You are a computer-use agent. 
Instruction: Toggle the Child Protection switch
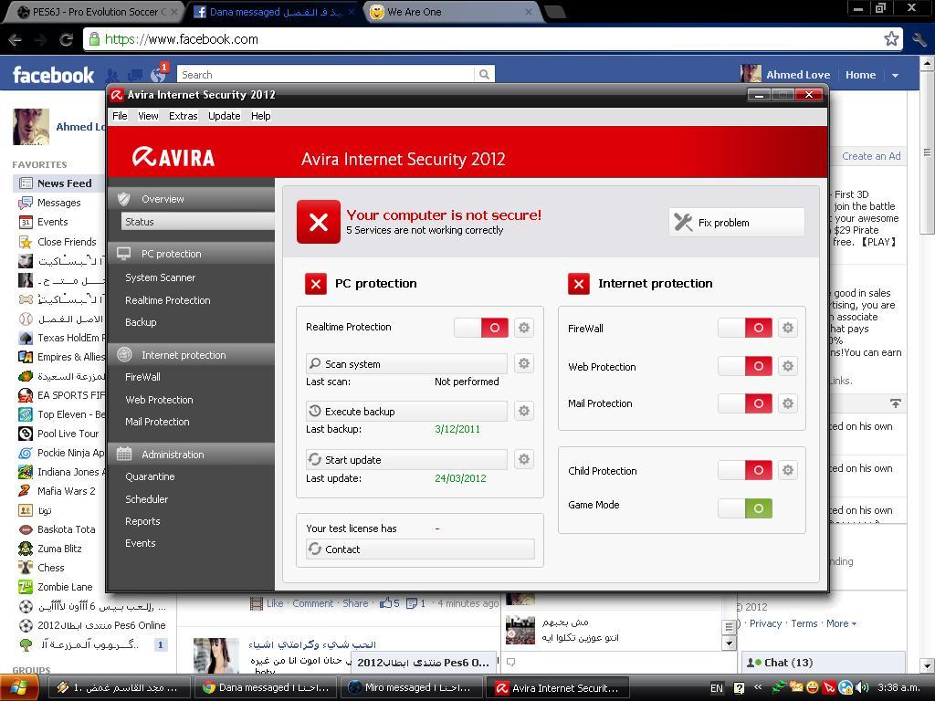[x=745, y=470]
